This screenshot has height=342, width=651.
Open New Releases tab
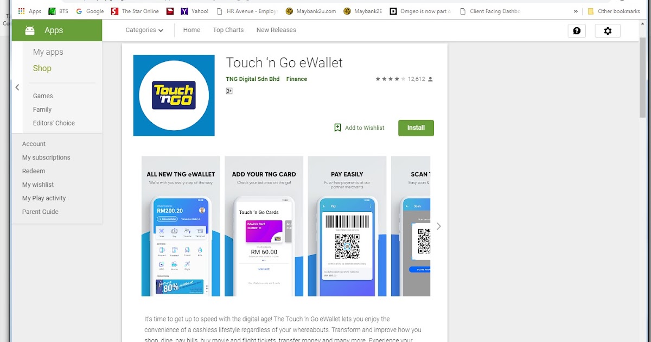[276, 30]
